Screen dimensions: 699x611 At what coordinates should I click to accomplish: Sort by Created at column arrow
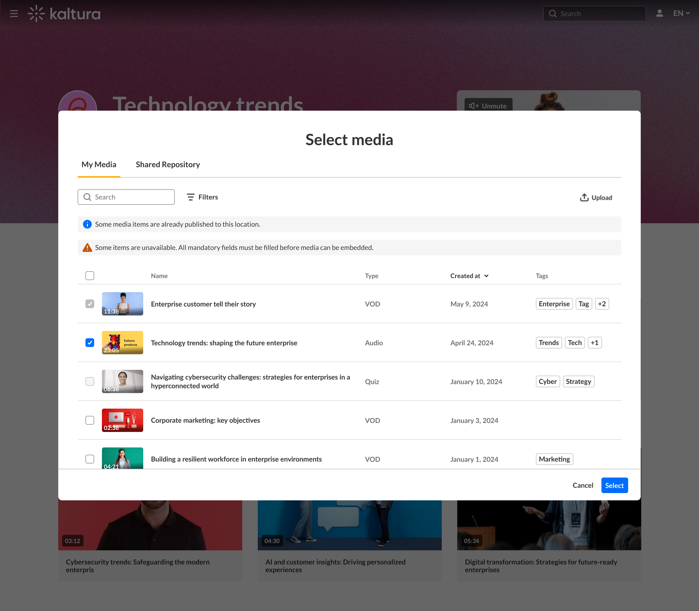coord(487,276)
